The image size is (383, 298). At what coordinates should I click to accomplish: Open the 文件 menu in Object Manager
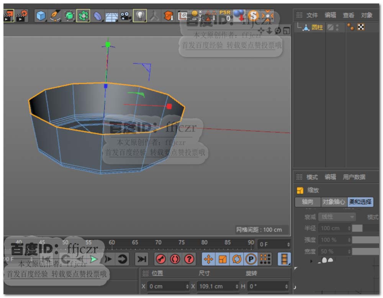click(312, 15)
